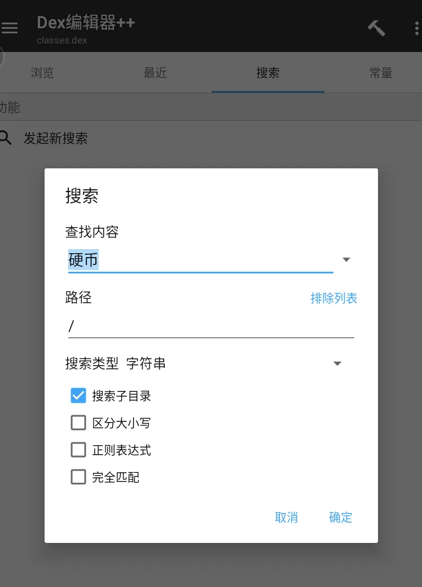Check the 完全匹配 option

coord(78,477)
